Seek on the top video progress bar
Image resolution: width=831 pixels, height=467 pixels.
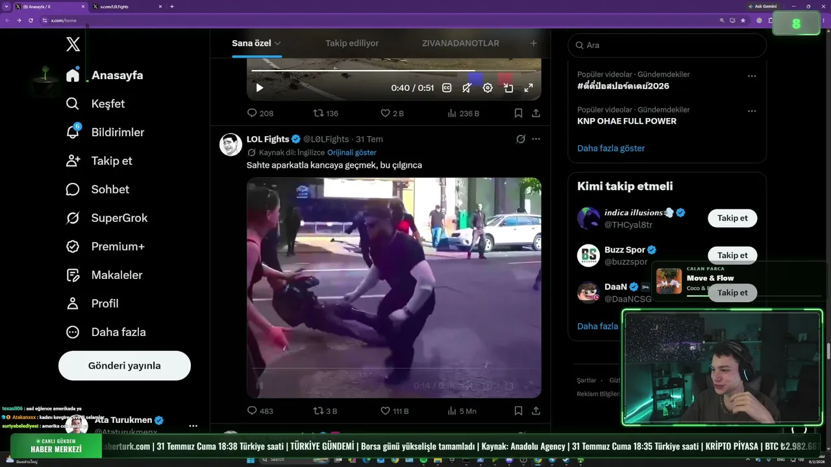point(394,70)
